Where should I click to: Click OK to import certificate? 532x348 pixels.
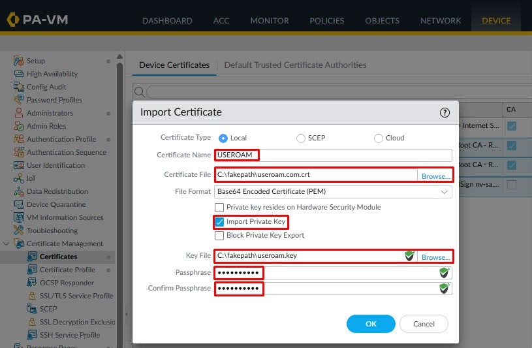371,324
